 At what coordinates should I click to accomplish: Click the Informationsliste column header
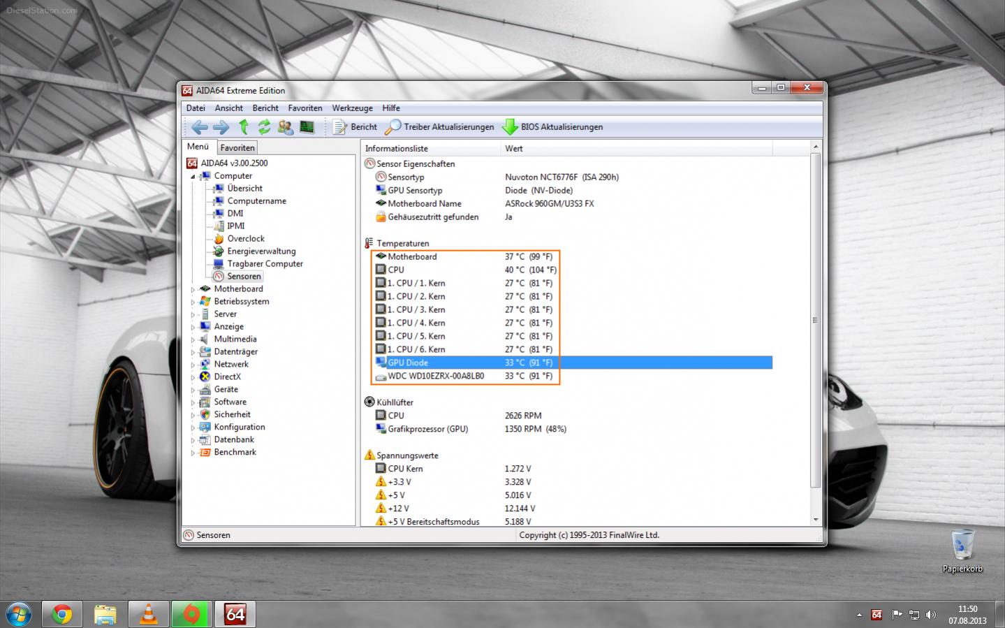(431, 148)
